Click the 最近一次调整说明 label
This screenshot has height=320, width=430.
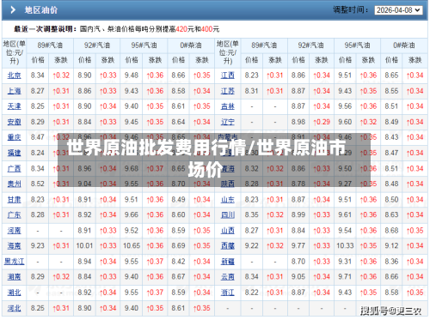point(46,29)
